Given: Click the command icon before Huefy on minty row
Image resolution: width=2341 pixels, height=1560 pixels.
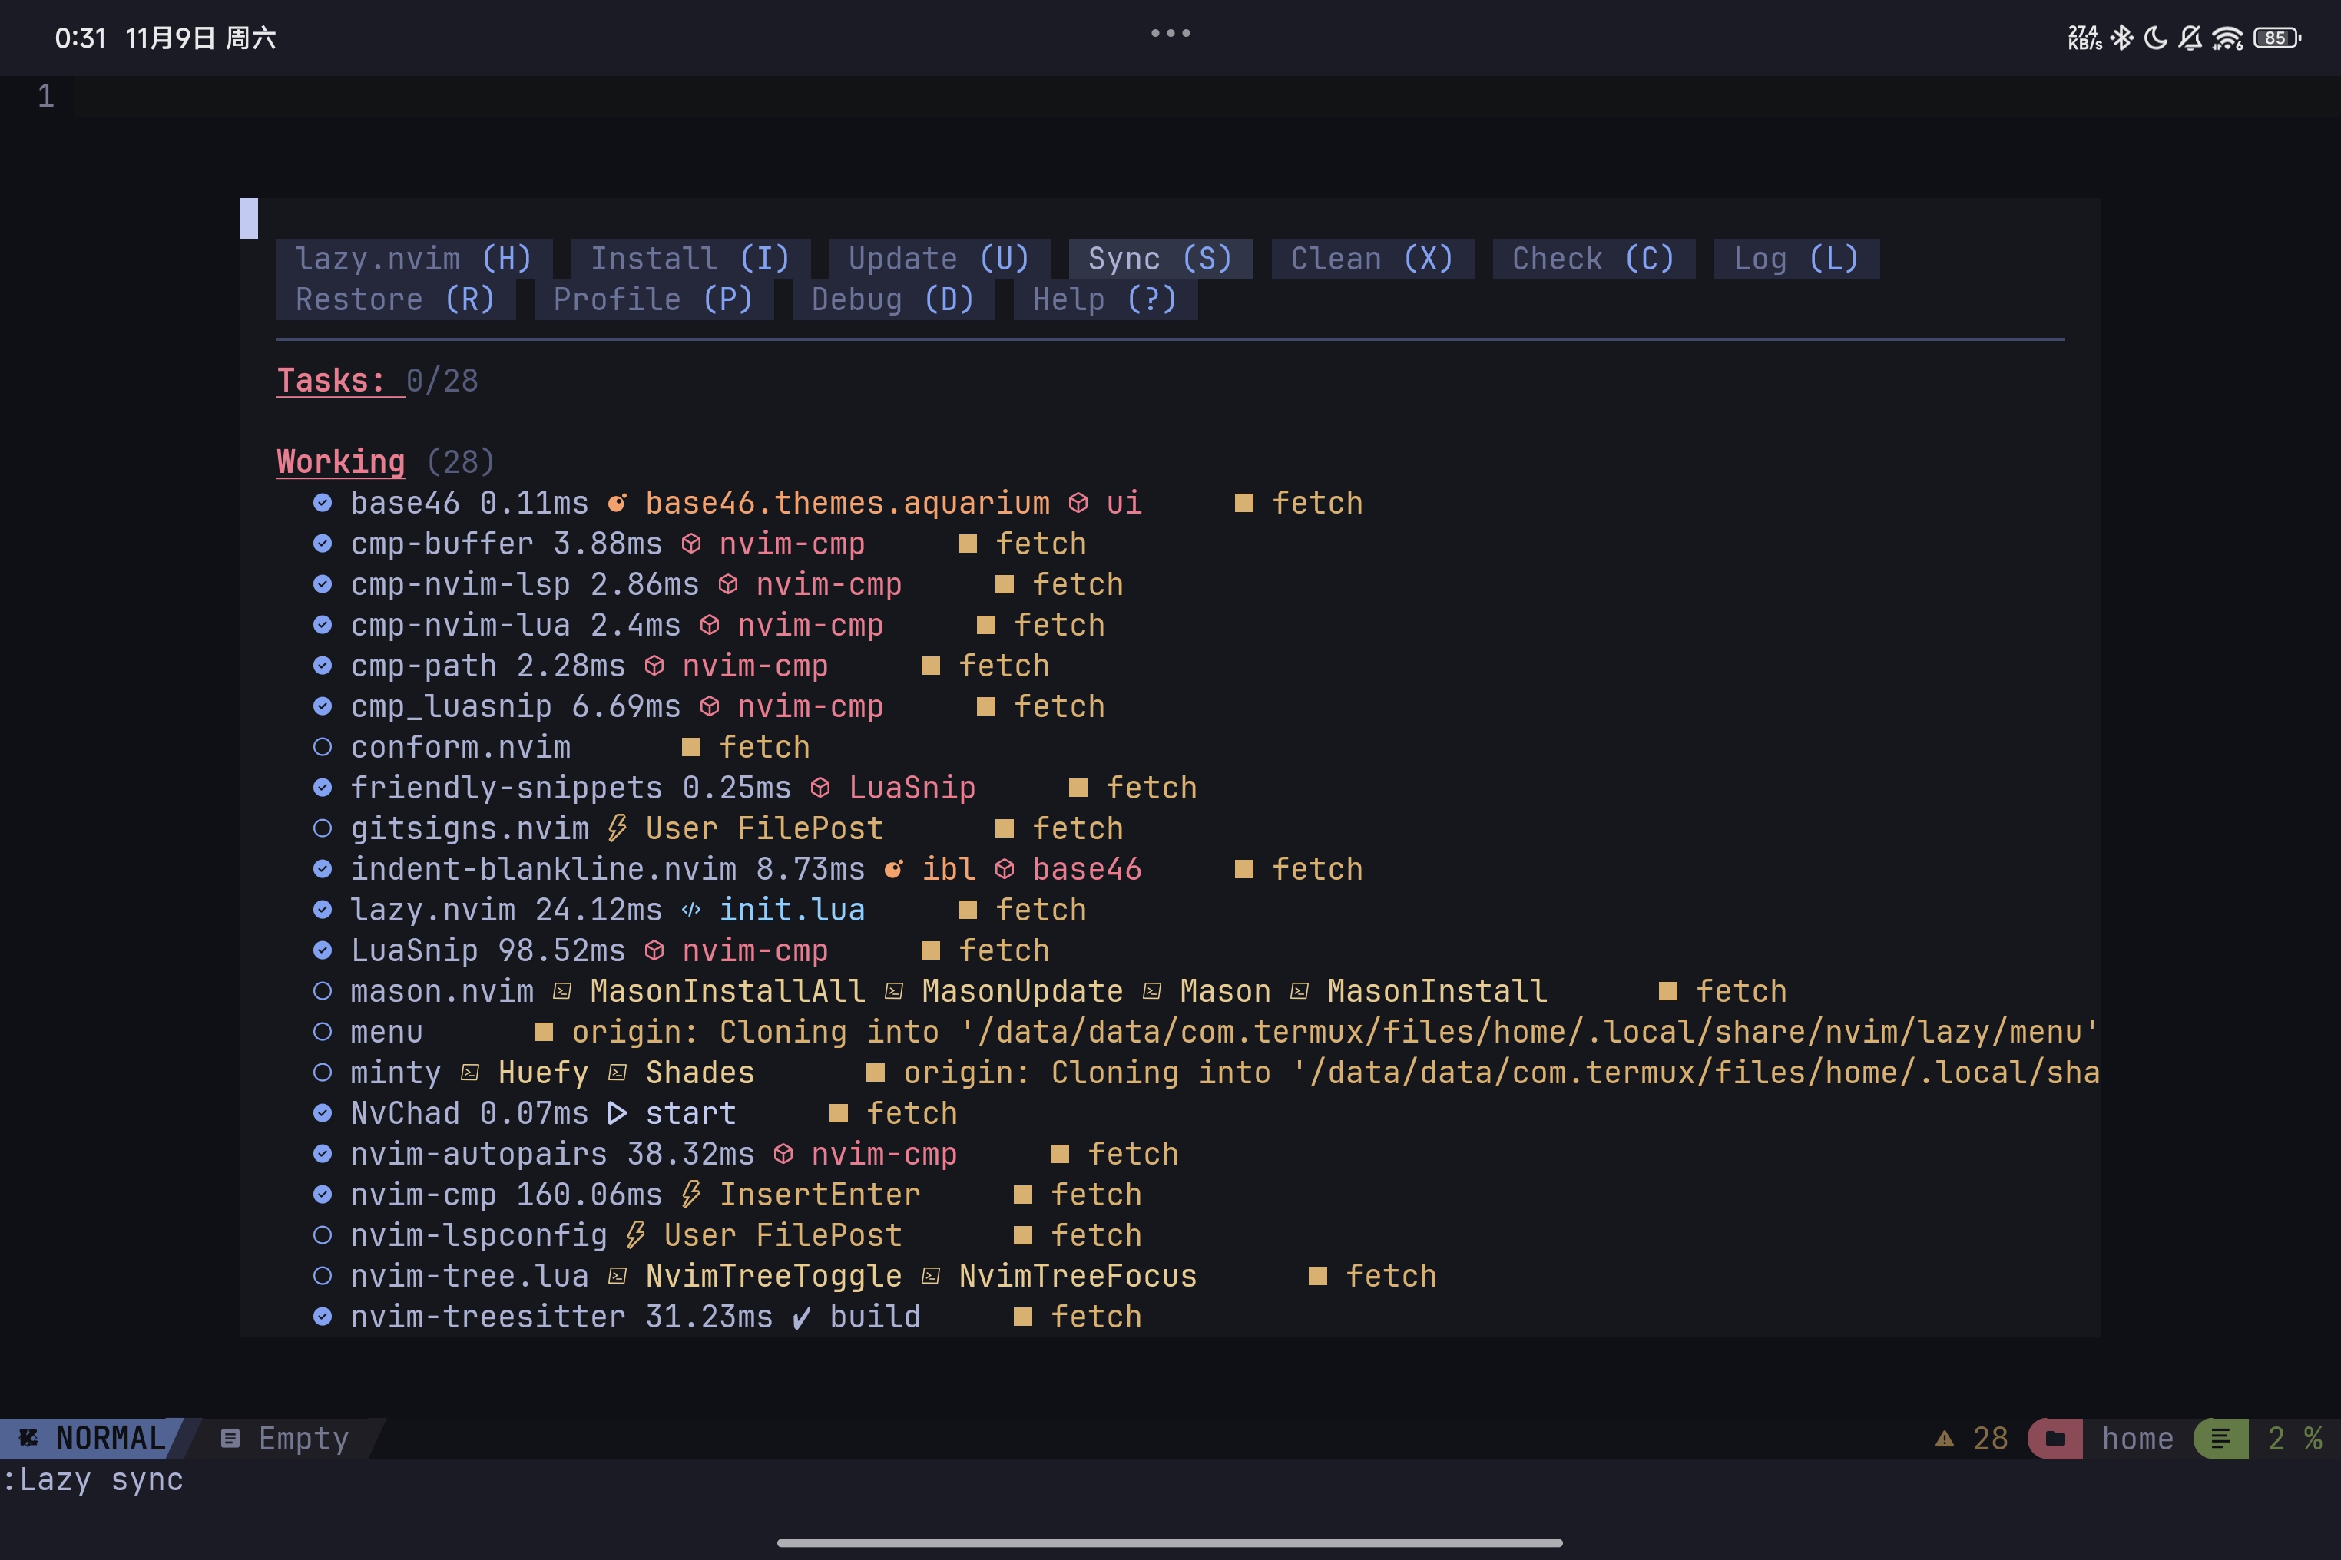Looking at the screenshot, I should (x=470, y=1072).
